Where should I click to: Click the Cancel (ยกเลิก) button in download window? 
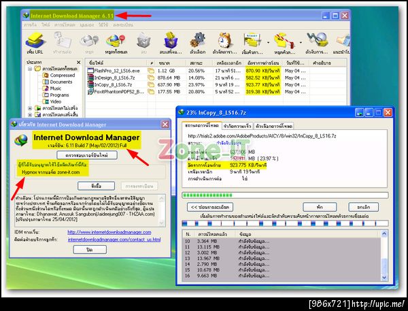(x=364, y=207)
